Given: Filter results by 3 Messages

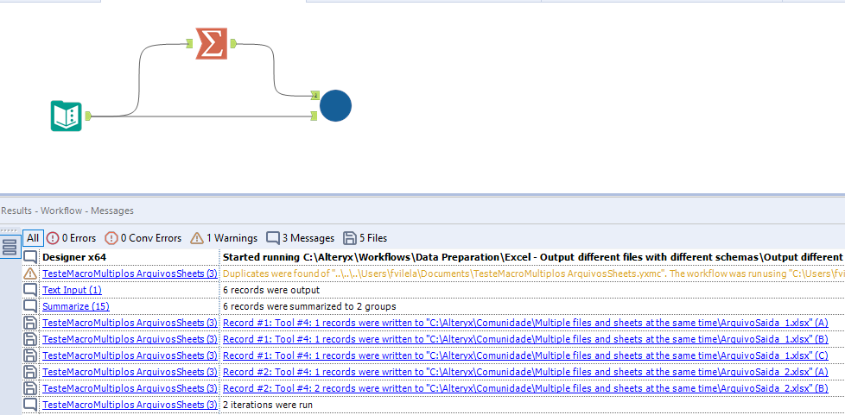Looking at the screenshot, I should tap(300, 238).
